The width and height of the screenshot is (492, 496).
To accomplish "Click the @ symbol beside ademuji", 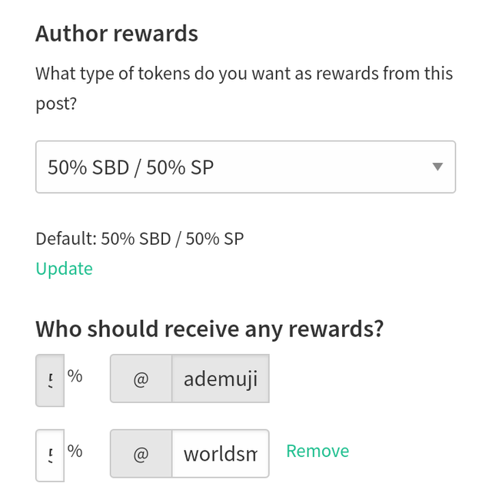I will click(x=141, y=379).
